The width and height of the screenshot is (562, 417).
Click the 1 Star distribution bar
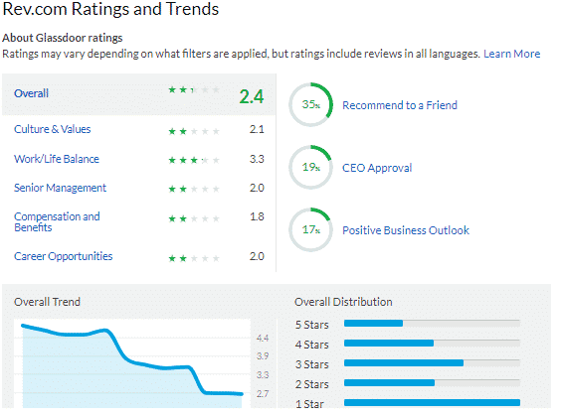tap(432, 403)
